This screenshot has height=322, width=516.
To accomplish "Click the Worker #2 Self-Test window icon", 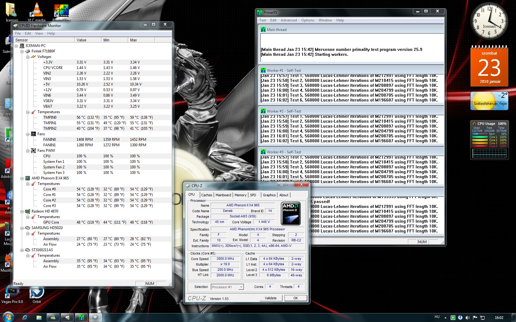I will click(263, 111).
